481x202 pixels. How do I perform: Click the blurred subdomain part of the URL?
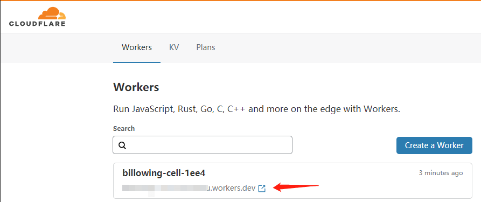[165, 188]
